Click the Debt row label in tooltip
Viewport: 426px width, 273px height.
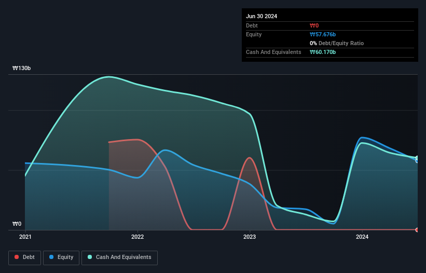click(x=252, y=25)
